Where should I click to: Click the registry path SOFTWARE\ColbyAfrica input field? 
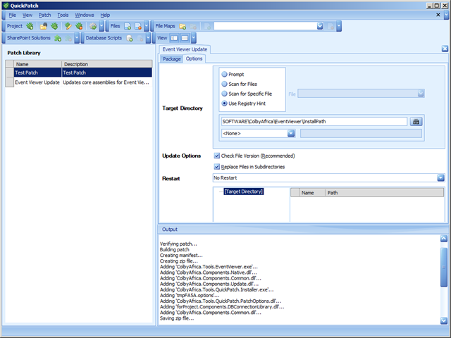314,122
